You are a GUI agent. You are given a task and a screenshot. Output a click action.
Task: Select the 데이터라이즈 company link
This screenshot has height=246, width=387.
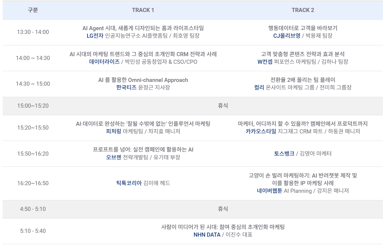pos(104,62)
